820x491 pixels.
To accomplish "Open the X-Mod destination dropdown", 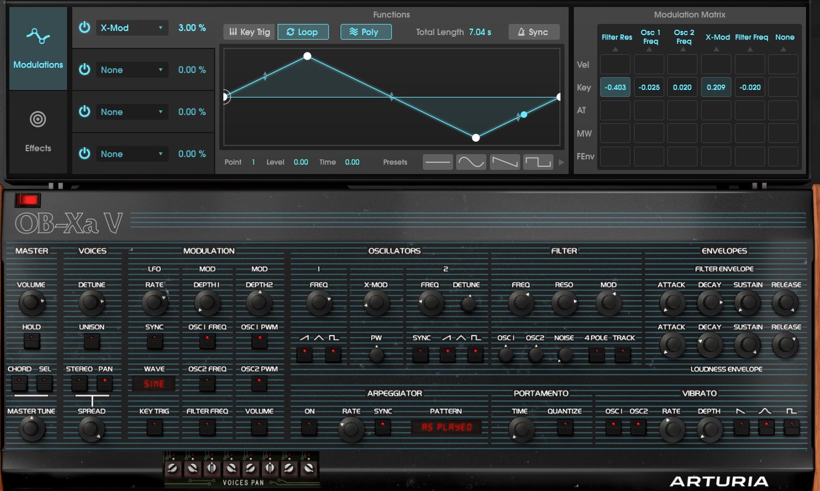I will tap(132, 27).
